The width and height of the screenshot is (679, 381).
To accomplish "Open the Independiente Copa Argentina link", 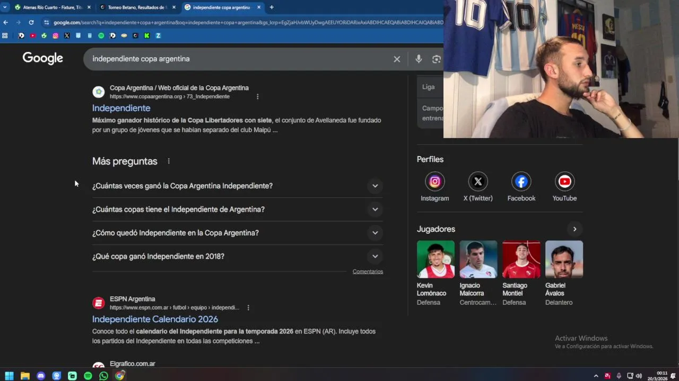I will point(121,108).
